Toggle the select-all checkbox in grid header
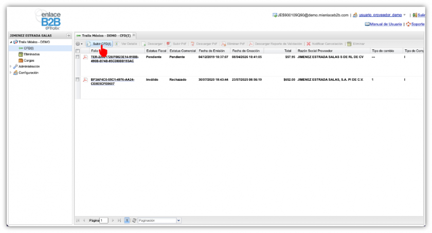This screenshot has width=432, height=233. tap(78, 51)
